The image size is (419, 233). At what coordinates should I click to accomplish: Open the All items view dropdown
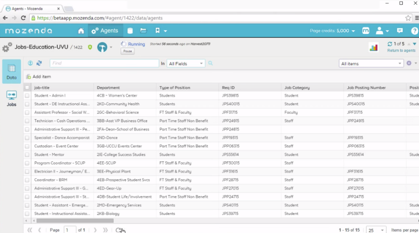pos(371,63)
